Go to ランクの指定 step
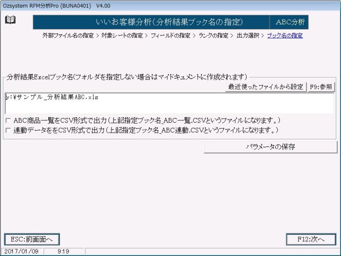 pyautogui.click(x=213, y=35)
